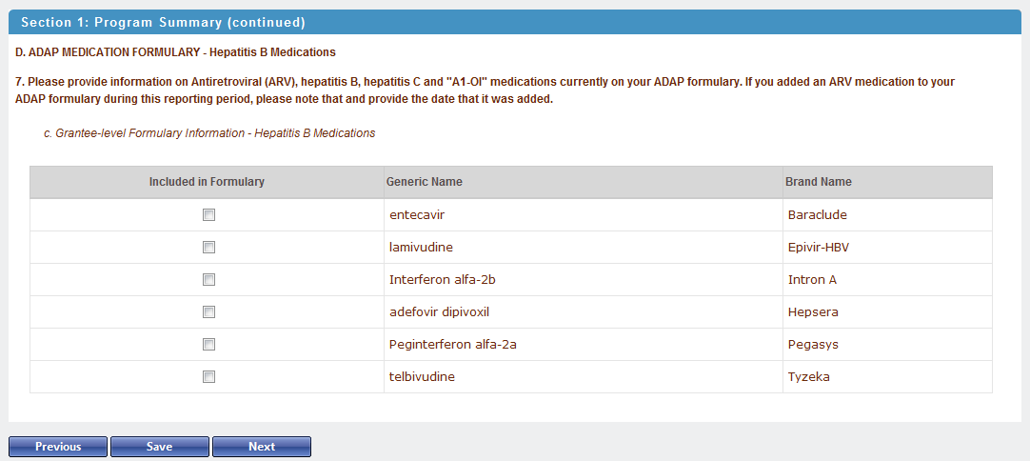Go to the Next page button
Screen dimensions: 1030x461
262,447
